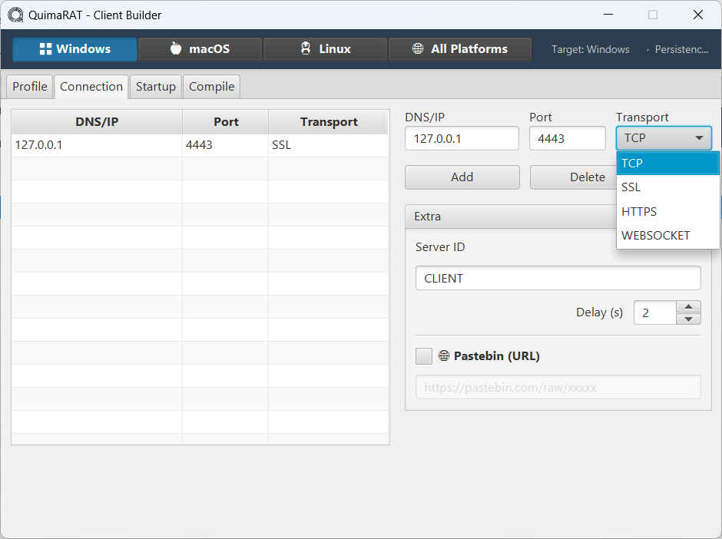The image size is (722, 539).
Task: Go to the Startup tab
Action: pos(156,87)
